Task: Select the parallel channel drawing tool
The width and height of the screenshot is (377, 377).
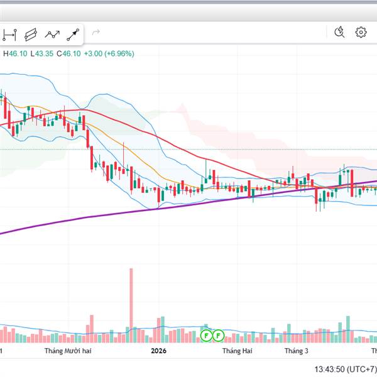Action: [x=31, y=35]
